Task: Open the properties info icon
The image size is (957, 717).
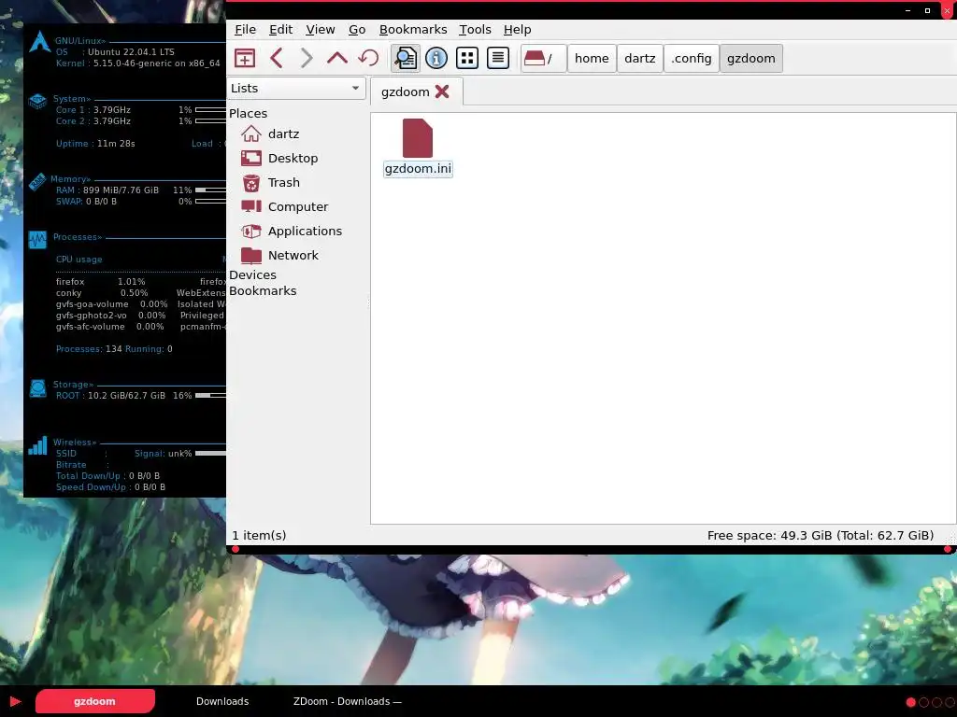Action: (436, 58)
